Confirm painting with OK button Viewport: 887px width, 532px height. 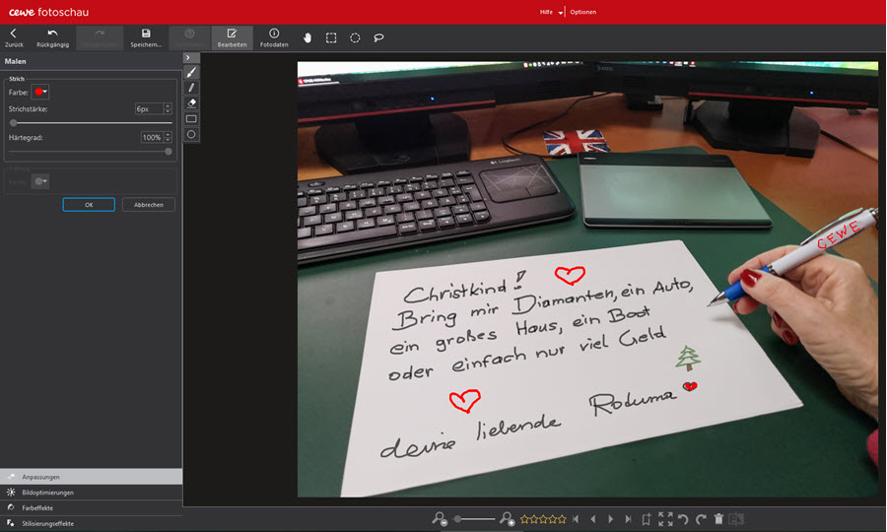tap(89, 205)
